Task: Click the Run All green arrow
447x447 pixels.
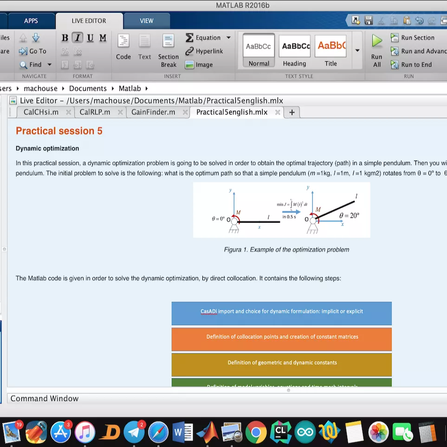Action: point(377,41)
